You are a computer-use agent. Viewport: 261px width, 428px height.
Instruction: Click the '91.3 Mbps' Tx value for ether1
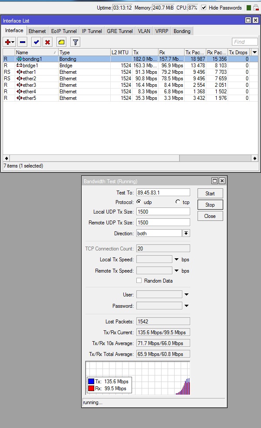pos(146,72)
